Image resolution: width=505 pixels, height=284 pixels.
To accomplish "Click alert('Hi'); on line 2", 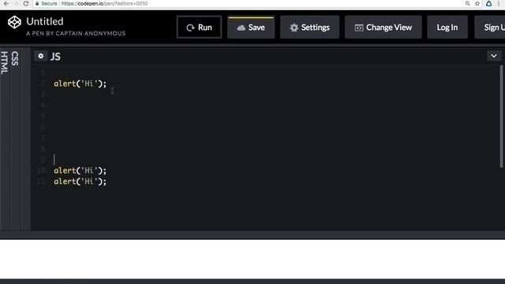I will [x=80, y=84].
